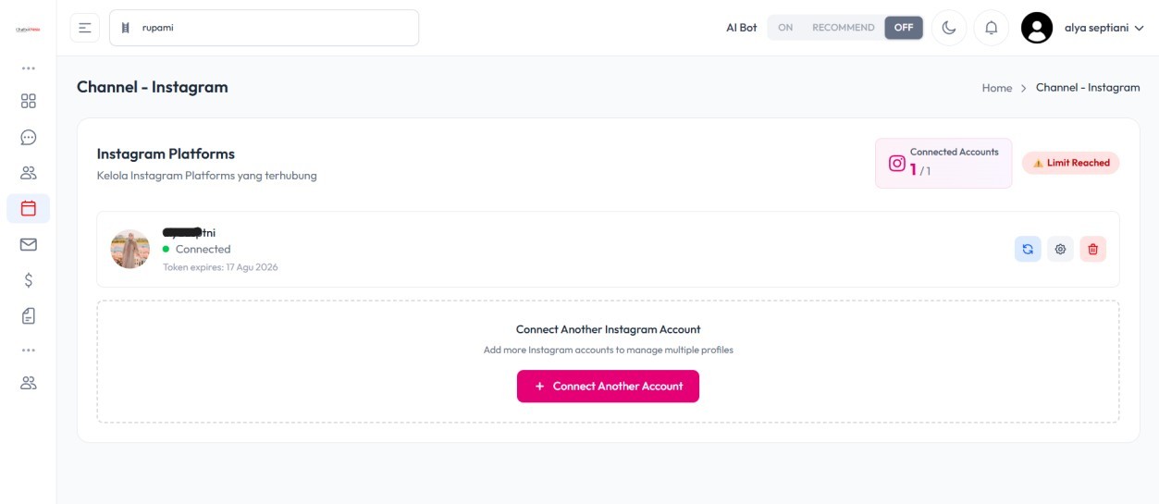Select the highlighted calendar icon in sidebar

click(x=28, y=209)
